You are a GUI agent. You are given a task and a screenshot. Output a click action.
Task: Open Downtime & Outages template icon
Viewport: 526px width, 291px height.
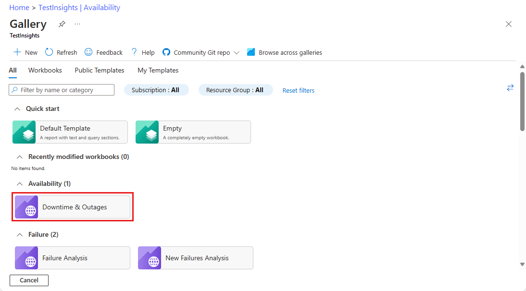[26, 207]
